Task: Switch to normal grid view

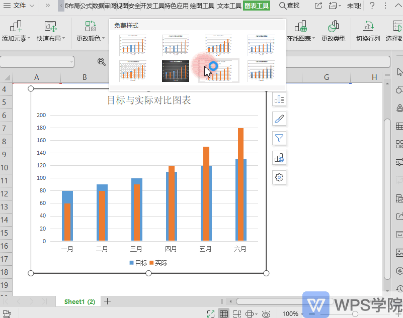Action: coord(223,313)
